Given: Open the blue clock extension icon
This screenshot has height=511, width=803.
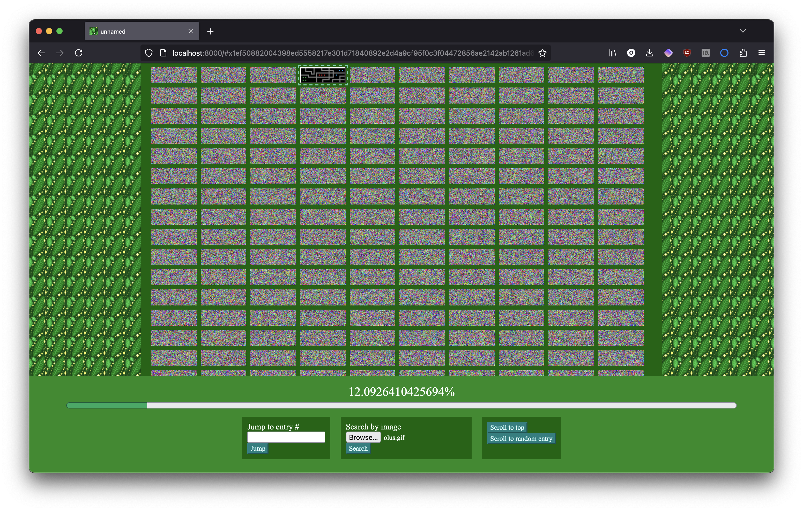Looking at the screenshot, I should pos(724,53).
